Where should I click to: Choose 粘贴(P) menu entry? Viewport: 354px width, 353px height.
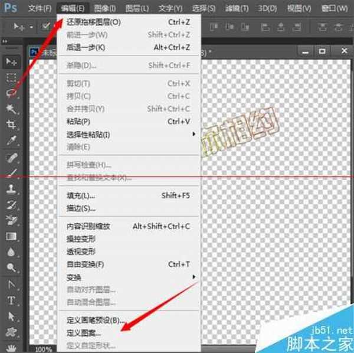[x=129, y=122]
